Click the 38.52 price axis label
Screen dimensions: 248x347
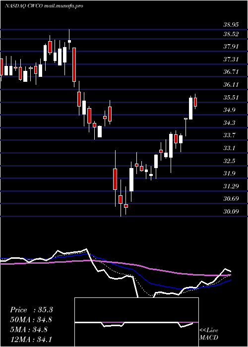pos(231,34)
